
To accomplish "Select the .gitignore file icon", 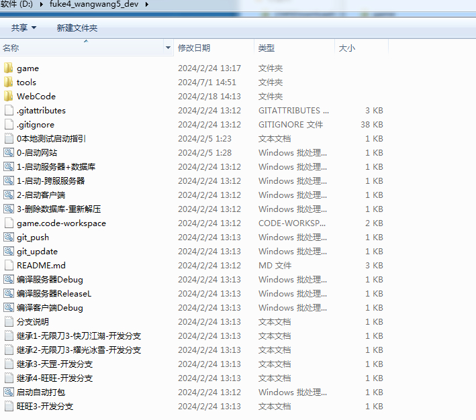I will coord(9,124).
